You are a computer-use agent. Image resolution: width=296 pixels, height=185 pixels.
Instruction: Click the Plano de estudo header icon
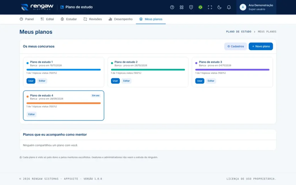click(x=62, y=7)
